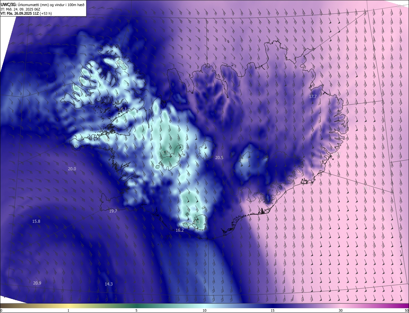Image resolution: width=409 pixels, height=313 pixels.
Task: Click the '19.7' value label on the map
Action: (x=113, y=211)
